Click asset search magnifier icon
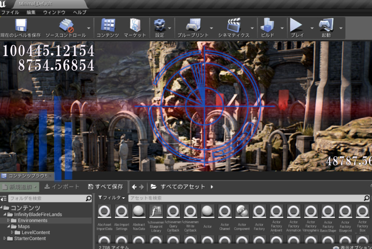The width and height of the screenshot is (372, 249). pos(366,198)
